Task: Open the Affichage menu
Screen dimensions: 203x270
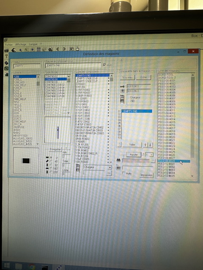Action: pos(21,44)
